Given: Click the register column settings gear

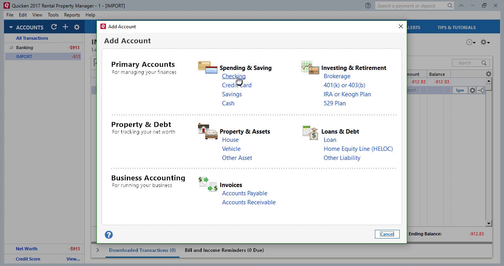Looking at the screenshot, I should click(488, 74).
